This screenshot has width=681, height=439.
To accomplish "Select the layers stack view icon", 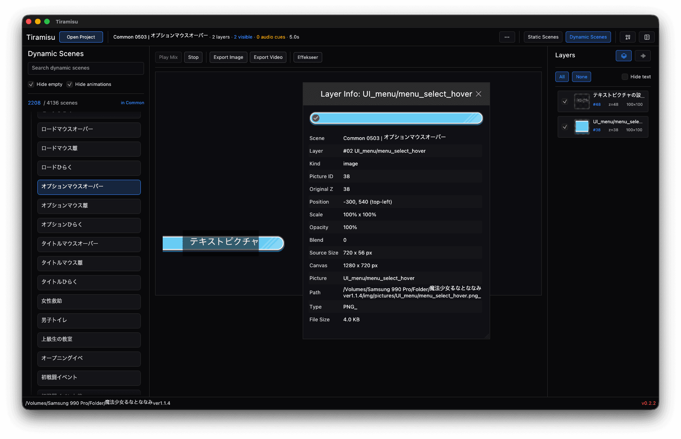I will pyautogui.click(x=623, y=56).
